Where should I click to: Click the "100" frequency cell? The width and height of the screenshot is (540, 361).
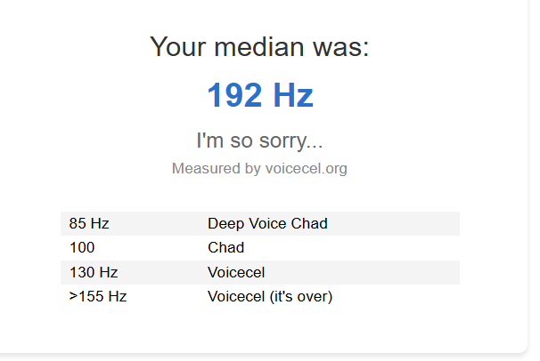click(x=82, y=247)
